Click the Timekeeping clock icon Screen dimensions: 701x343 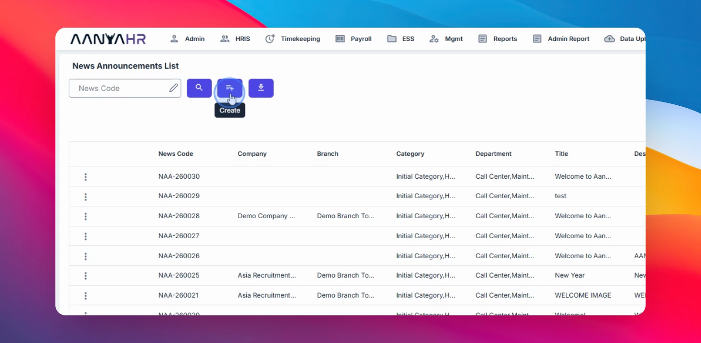pyautogui.click(x=270, y=39)
